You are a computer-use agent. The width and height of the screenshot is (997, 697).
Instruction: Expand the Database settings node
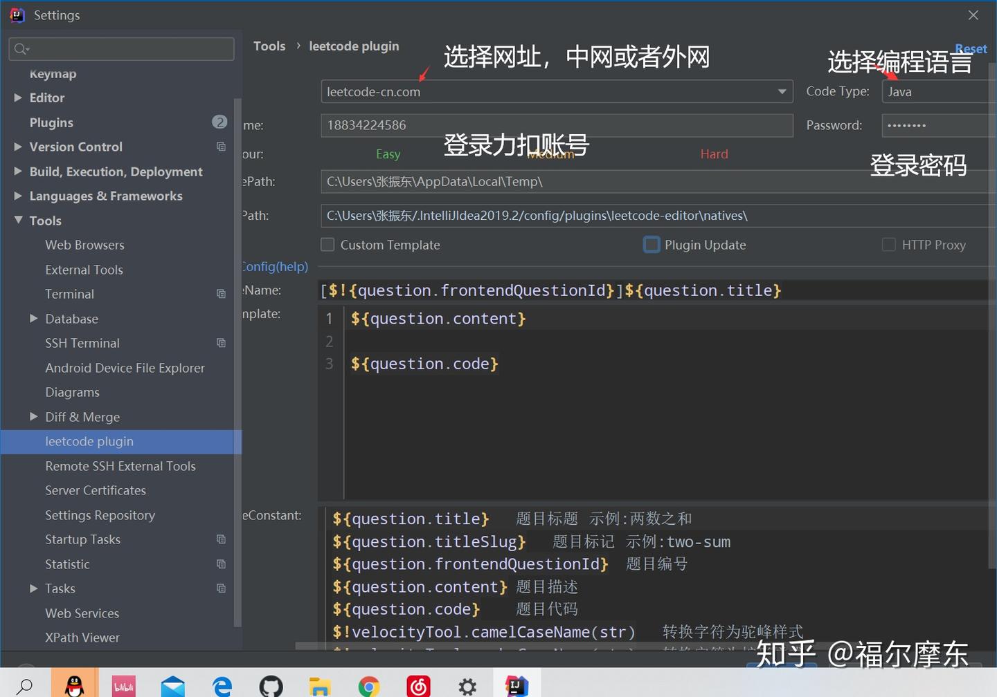pos(34,318)
